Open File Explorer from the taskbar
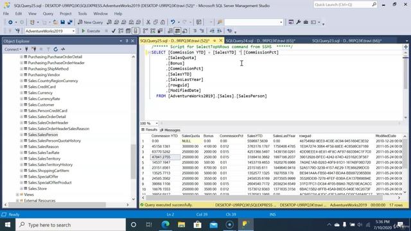This screenshot has height=231, width=411. 181,225
